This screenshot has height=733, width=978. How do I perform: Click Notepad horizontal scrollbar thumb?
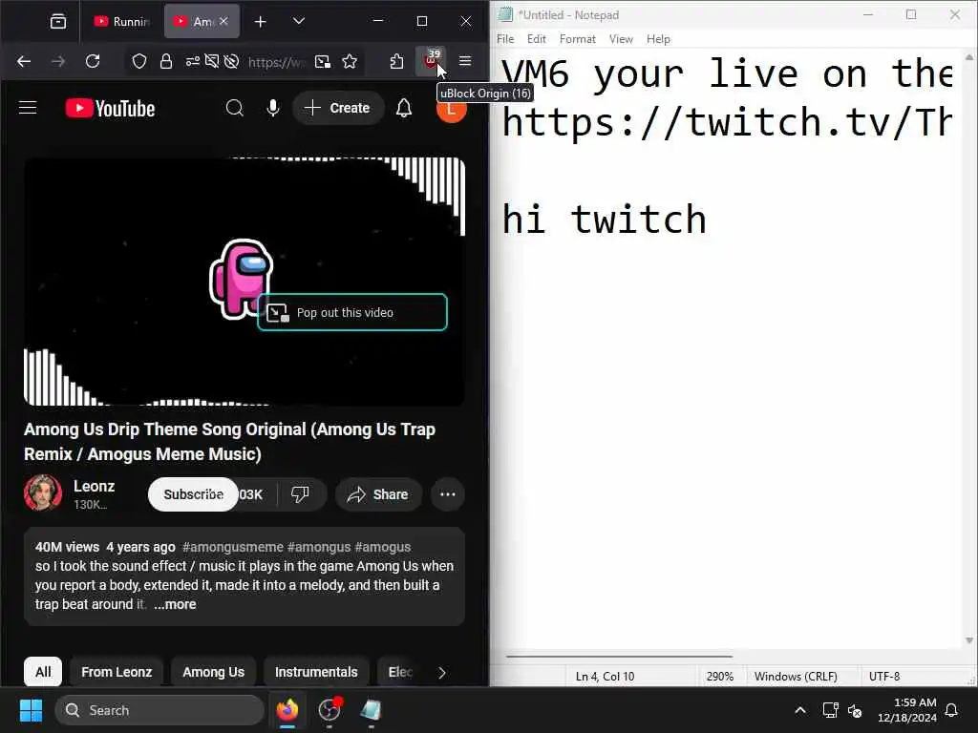619,657
